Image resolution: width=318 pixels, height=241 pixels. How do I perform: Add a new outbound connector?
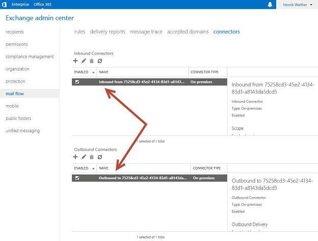75,157
